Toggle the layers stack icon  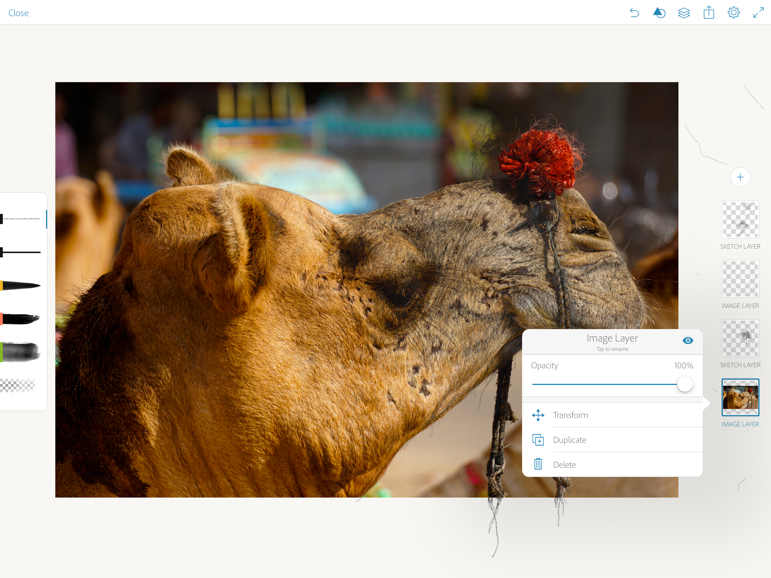[684, 13]
